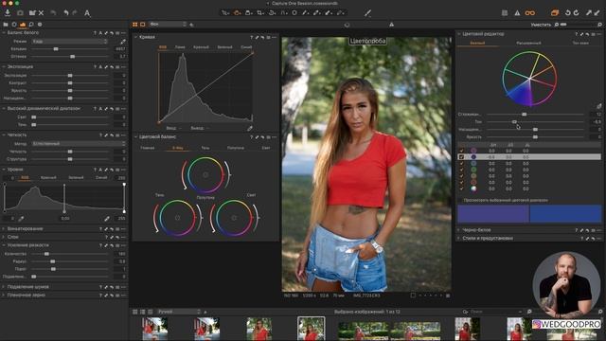The image size is (606, 341).
Task: Collapse the Баланс белого panel
Action: click(4, 33)
